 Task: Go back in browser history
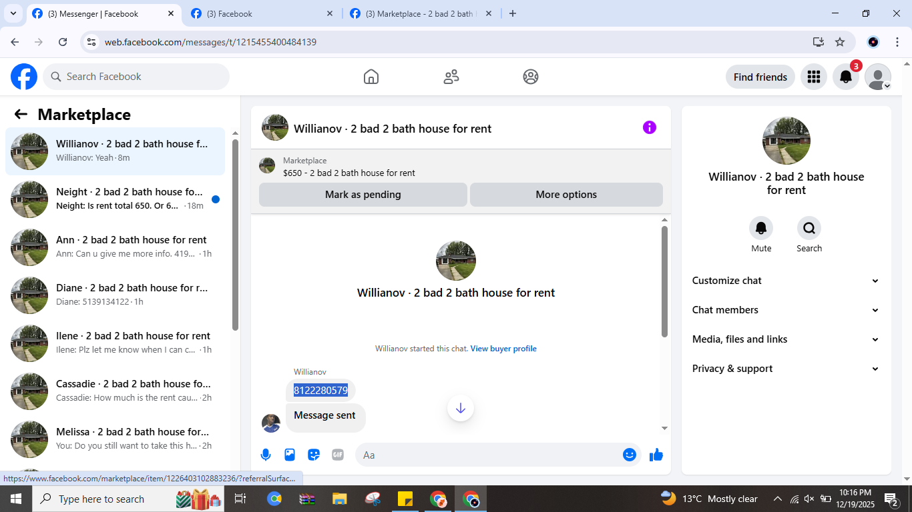click(x=15, y=42)
